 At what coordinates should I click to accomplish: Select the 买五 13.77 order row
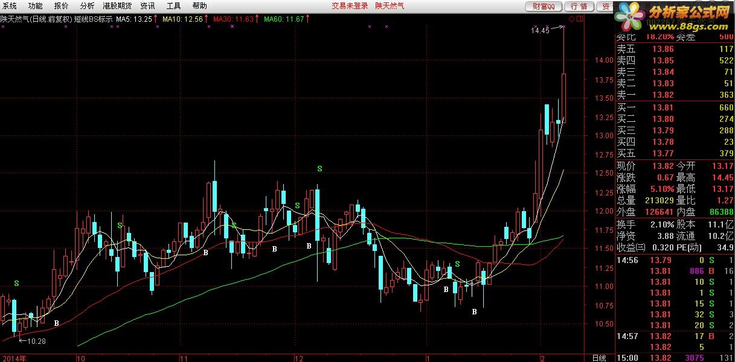pyautogui.click(x=675, y=153)
